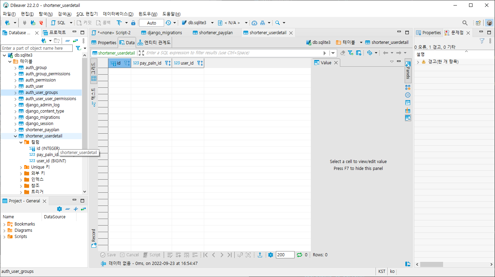The height and width of the screenshot is (277, 495).
Task: Open the results settings gear icon
Action: 271,255
